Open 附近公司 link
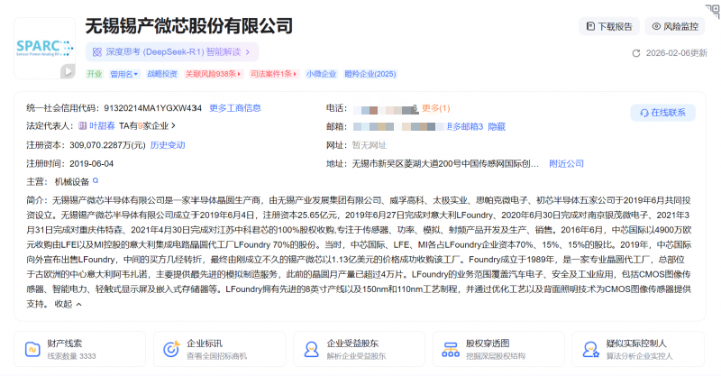721x376 pixels. click(x=567, y=164)
